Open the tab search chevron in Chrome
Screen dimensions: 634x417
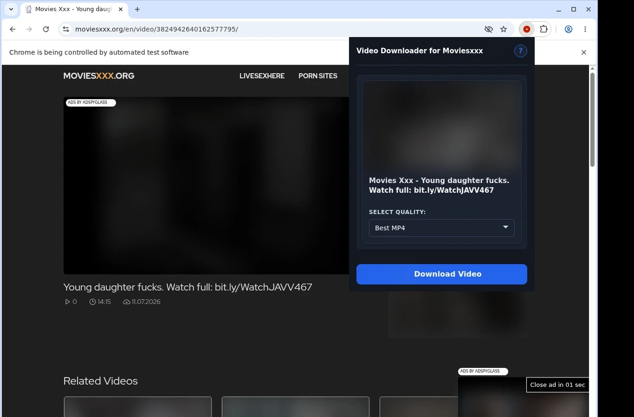click(11, 9)
